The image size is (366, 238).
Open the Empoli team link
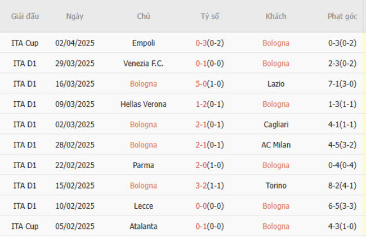pos(143,43)
